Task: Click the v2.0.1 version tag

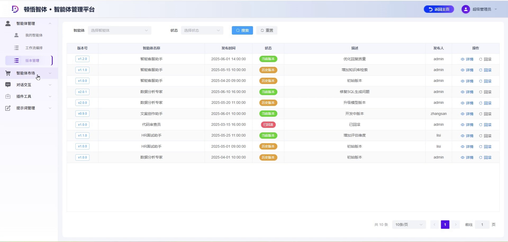Action: point(83,92)
